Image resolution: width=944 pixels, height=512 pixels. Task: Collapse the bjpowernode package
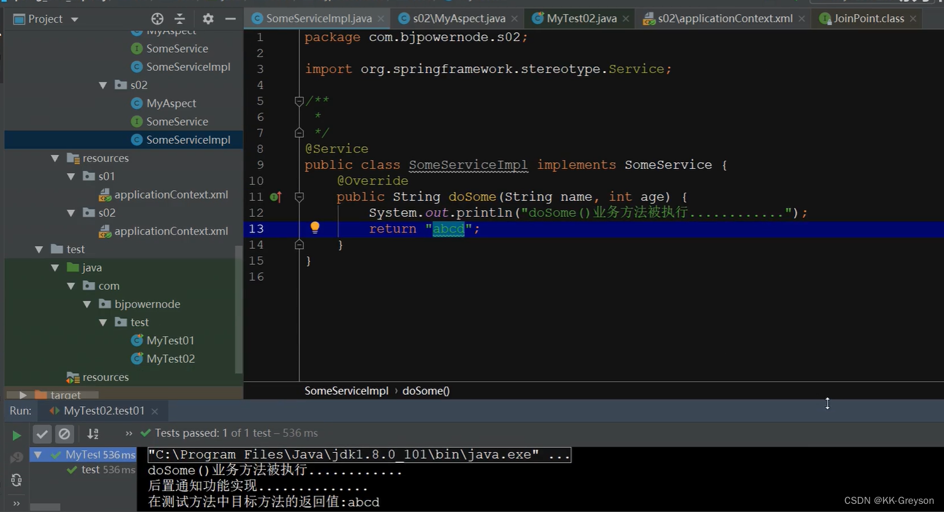coord(88,304)
